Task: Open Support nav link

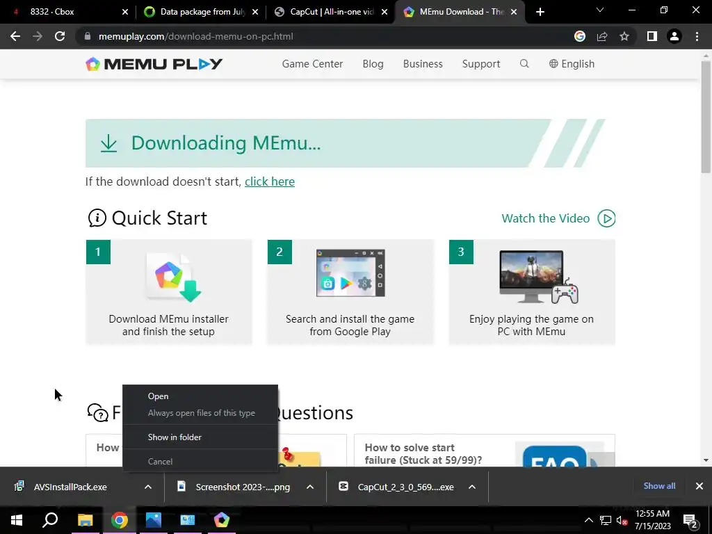Action: click(481, 64)
